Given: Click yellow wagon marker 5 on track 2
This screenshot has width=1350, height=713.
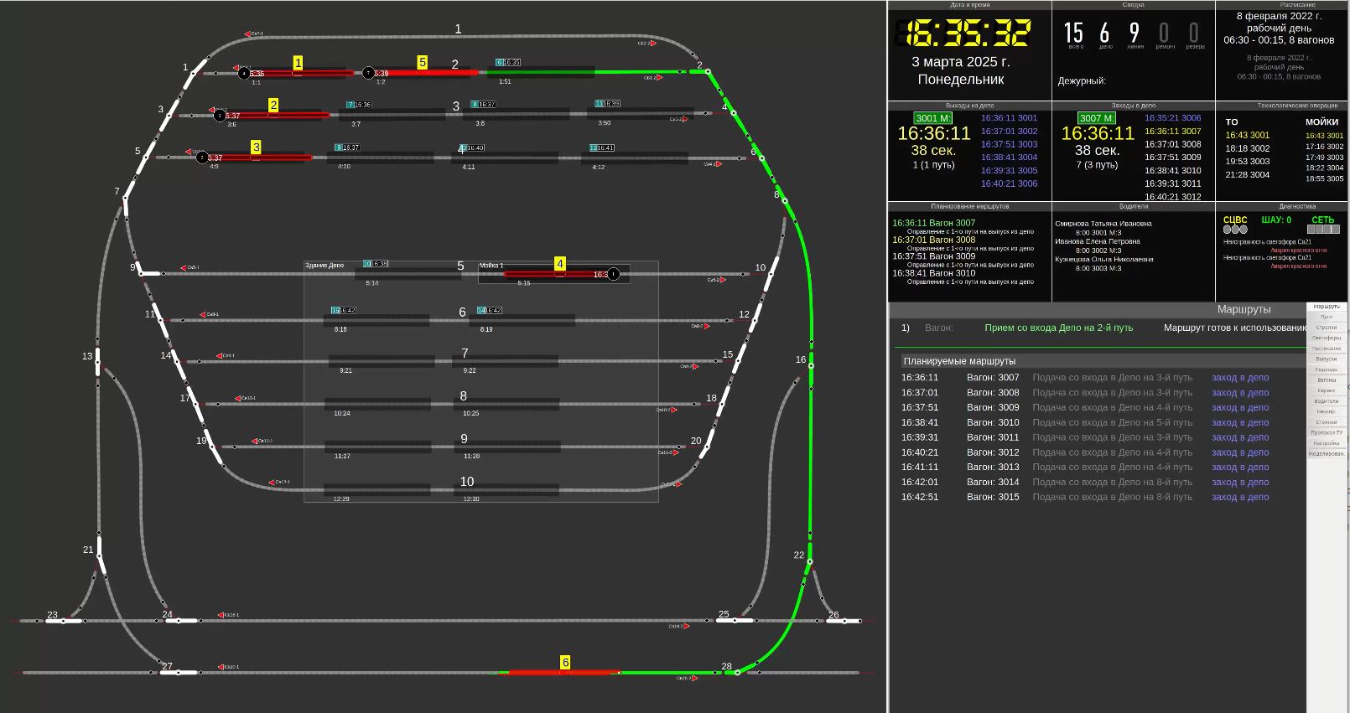Looking at the screenshot, I should click(x=422, y=63).
